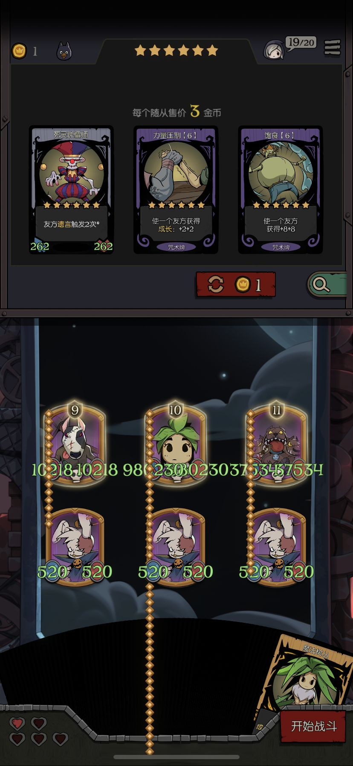This screenshot has height=766, width=353.
Task: Start the battle with 开始战斗 button
Action: coord(313,726)
